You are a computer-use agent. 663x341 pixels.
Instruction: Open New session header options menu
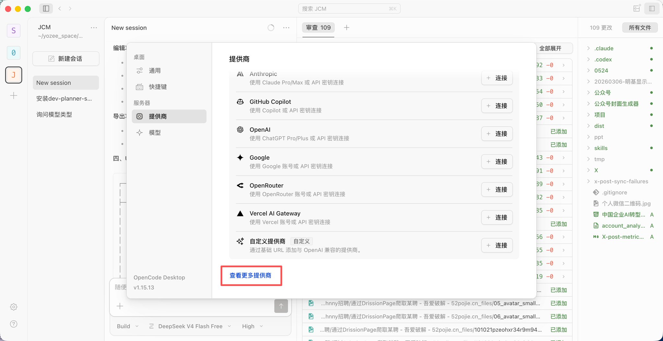[x=286, y=28]
